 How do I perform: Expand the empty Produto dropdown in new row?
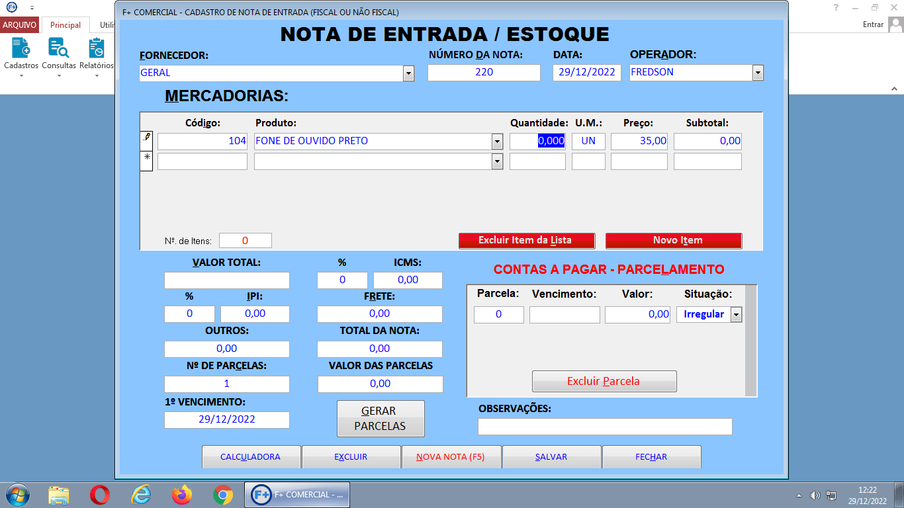(497, 161)
